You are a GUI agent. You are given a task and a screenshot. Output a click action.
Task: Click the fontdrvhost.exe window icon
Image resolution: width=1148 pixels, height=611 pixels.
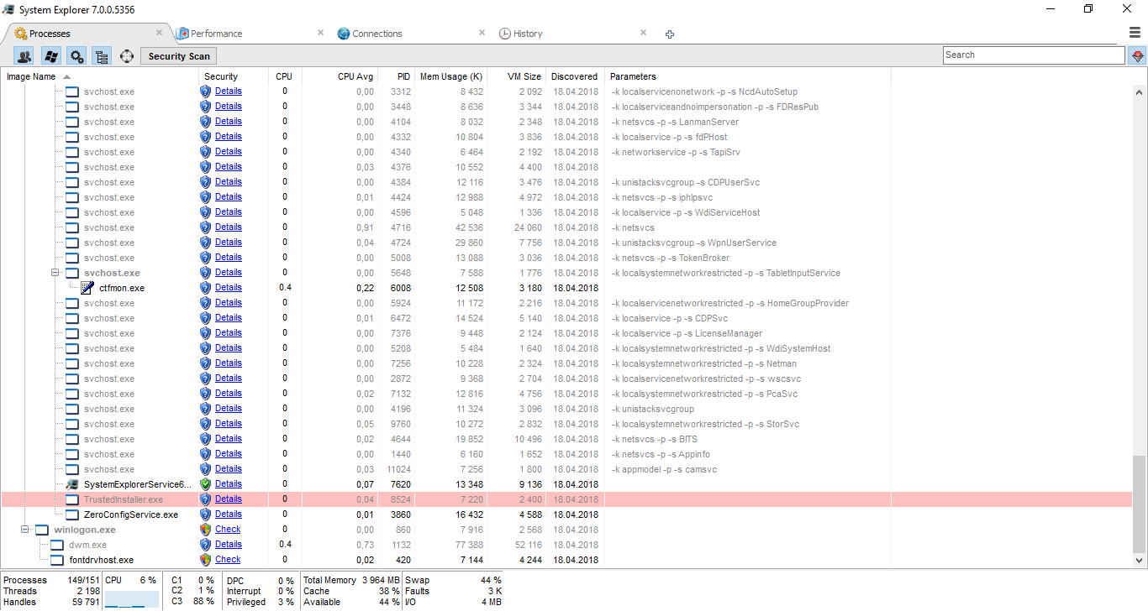pos(57,560)
